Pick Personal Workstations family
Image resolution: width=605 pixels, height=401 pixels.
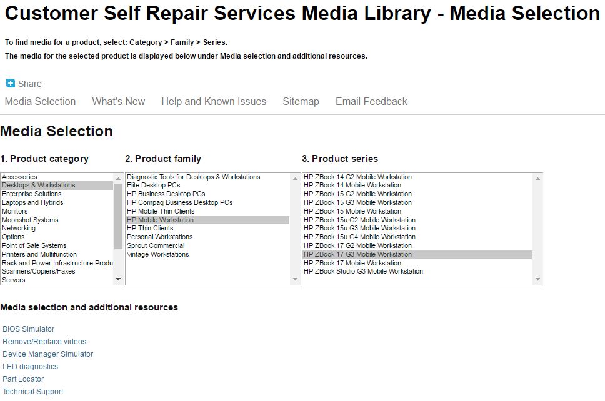pyautogui.click(x=207, y=237)
